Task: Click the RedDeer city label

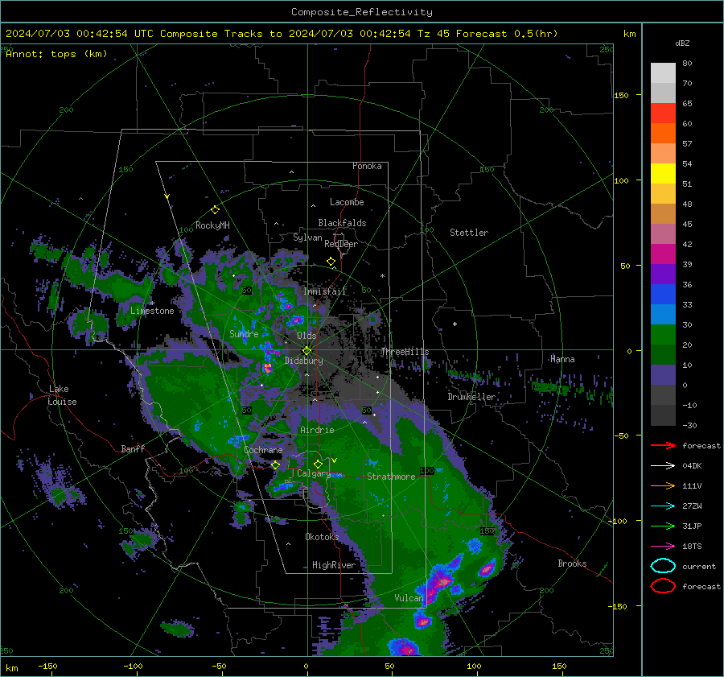Action: 341,244
